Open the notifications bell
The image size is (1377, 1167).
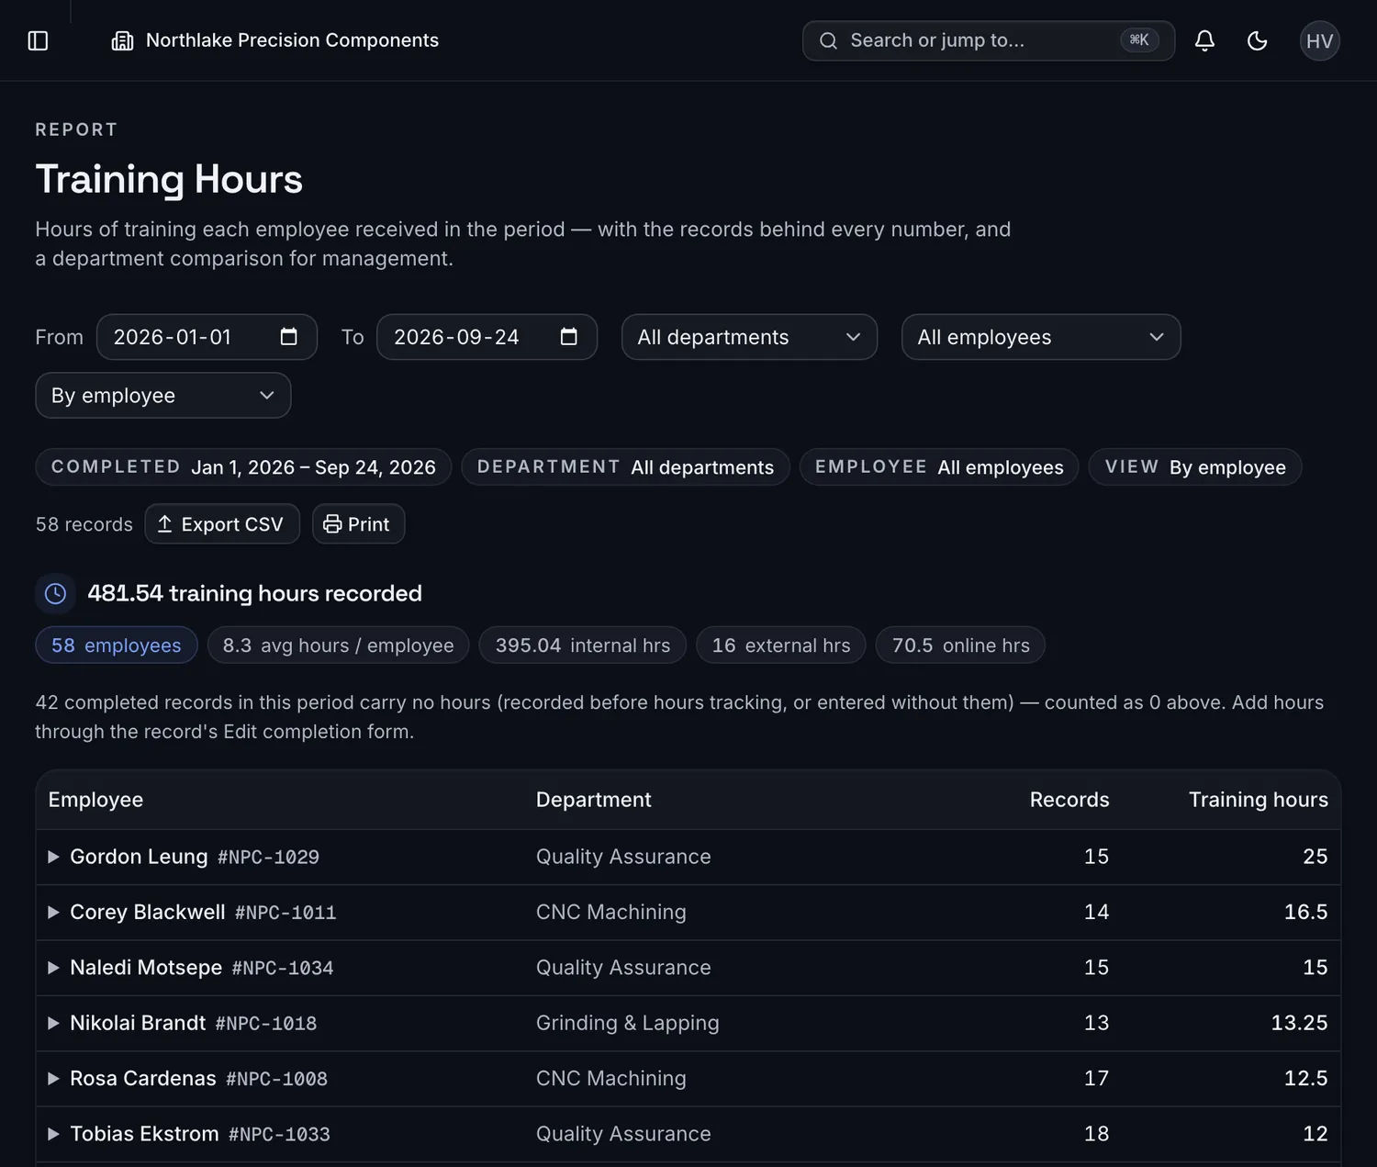click(x=1204, y=40)
